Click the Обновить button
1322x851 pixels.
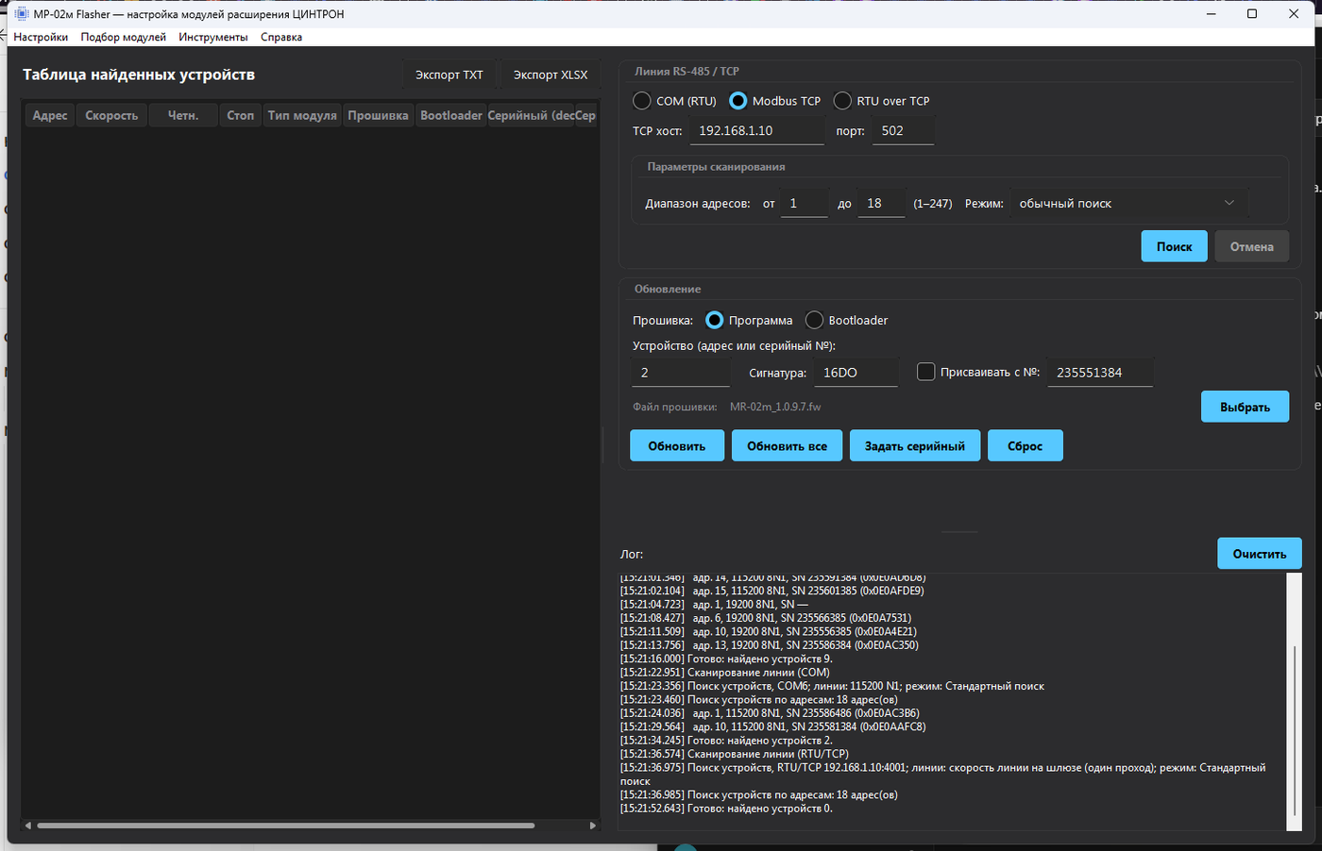pyautogui.click(x=677, y=446)
